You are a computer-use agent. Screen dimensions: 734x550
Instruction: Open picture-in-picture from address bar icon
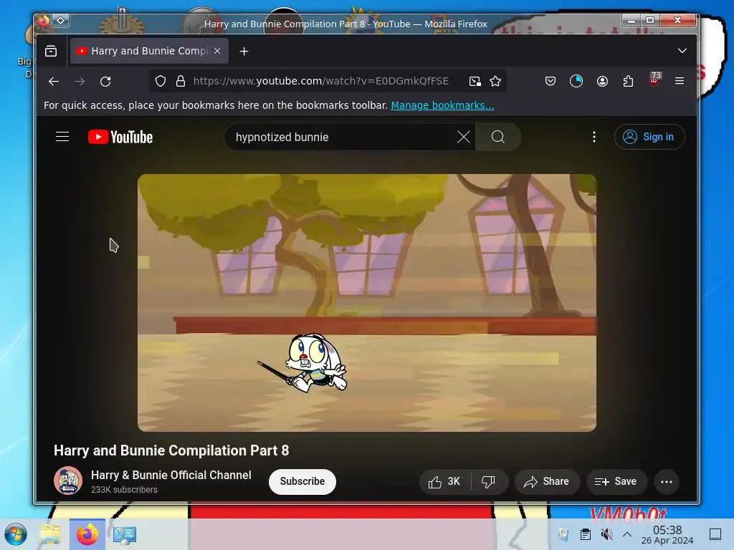(x=475, y=82)
